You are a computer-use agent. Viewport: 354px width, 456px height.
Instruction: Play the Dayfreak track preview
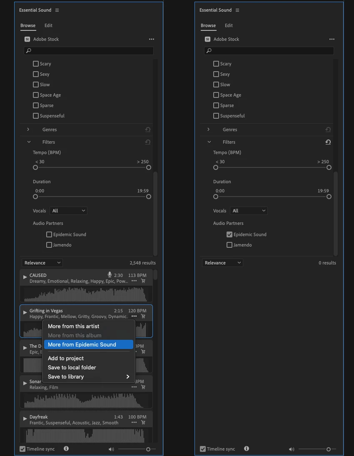point(25,419)
